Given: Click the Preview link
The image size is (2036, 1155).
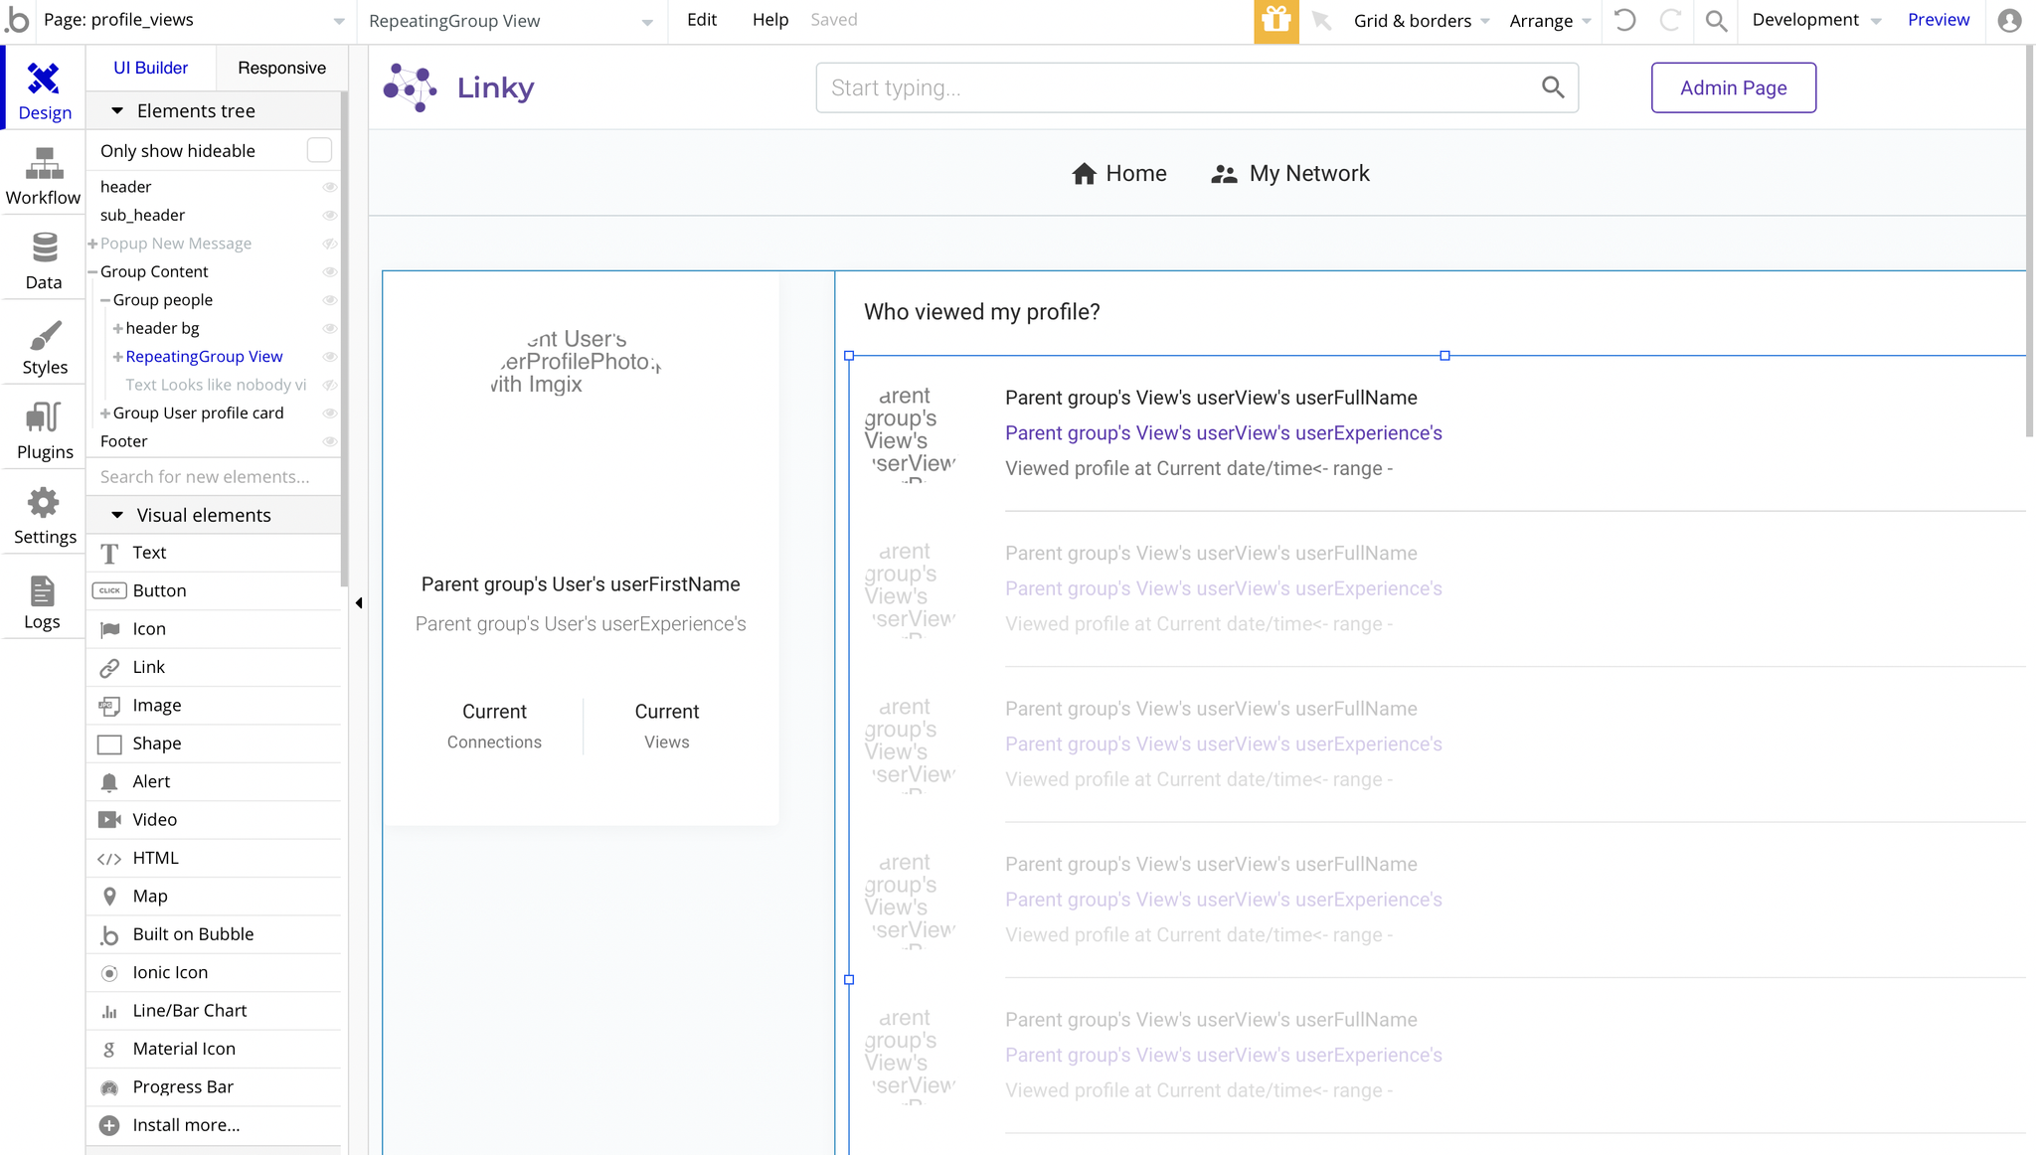Looking at the screenshot, I should 1938,20.
